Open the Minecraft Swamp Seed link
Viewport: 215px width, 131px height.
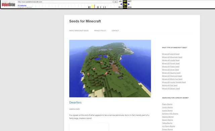pyautogui.click(x=171, y=73)
